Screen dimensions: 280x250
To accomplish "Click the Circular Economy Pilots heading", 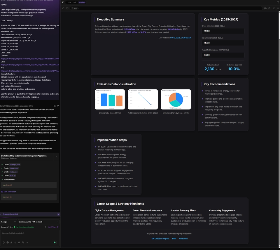I will (183, 211).
